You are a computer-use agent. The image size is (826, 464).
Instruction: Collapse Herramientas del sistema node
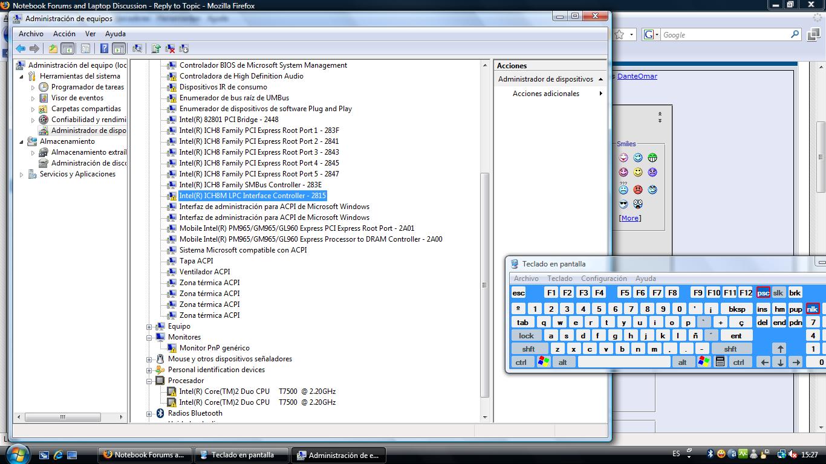(22, 76)
